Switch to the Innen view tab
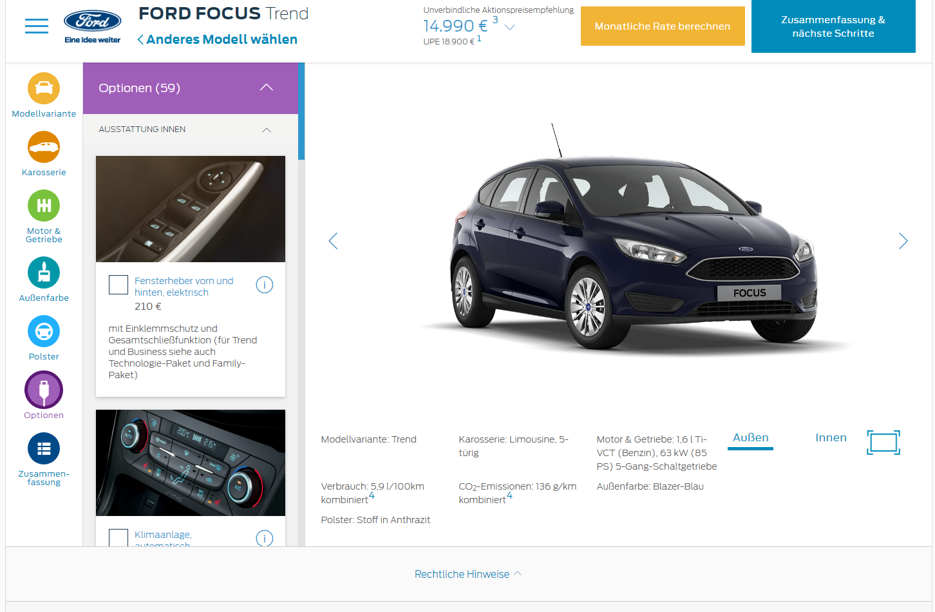Viewport: 935px width, 612px height. (831, 438)
